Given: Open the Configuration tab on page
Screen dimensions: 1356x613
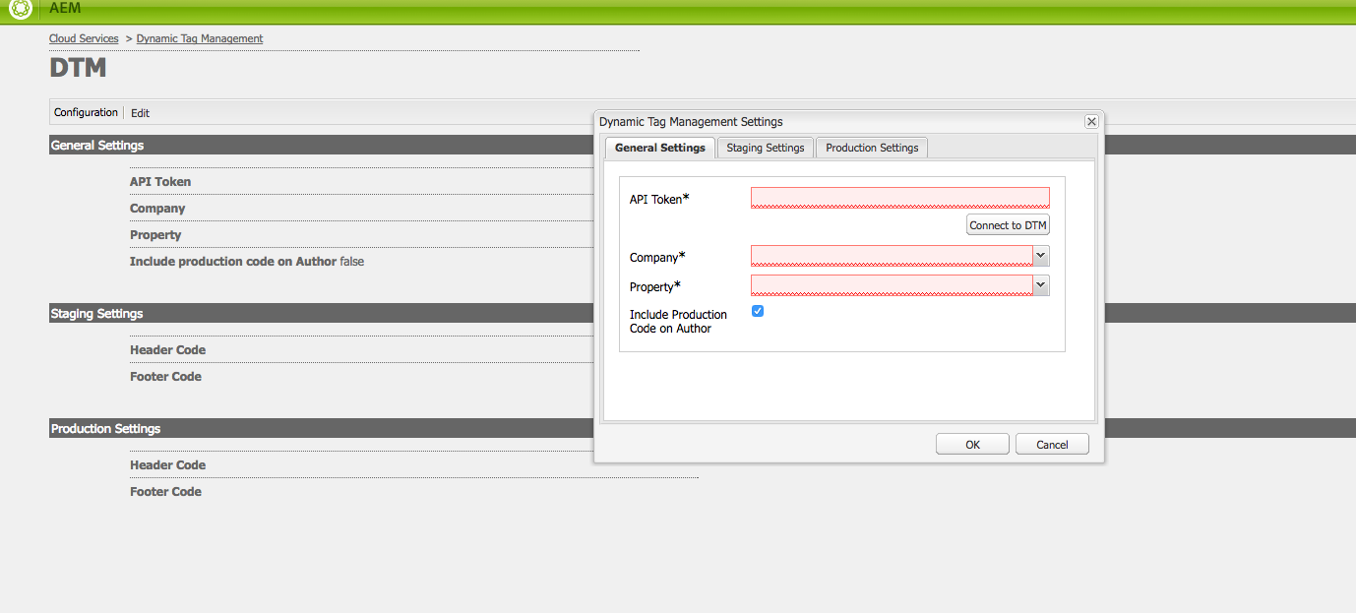Looking at the screenshot, I should [86, 112].
